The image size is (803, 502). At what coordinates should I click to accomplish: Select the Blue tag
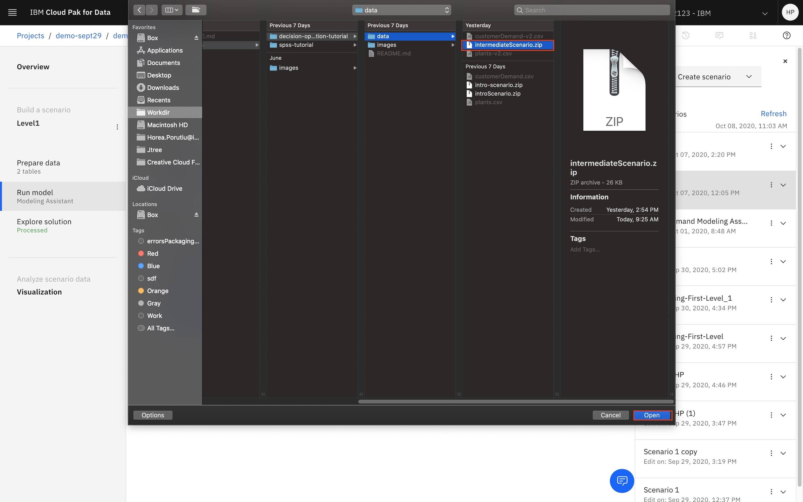[x=153, y=266]
